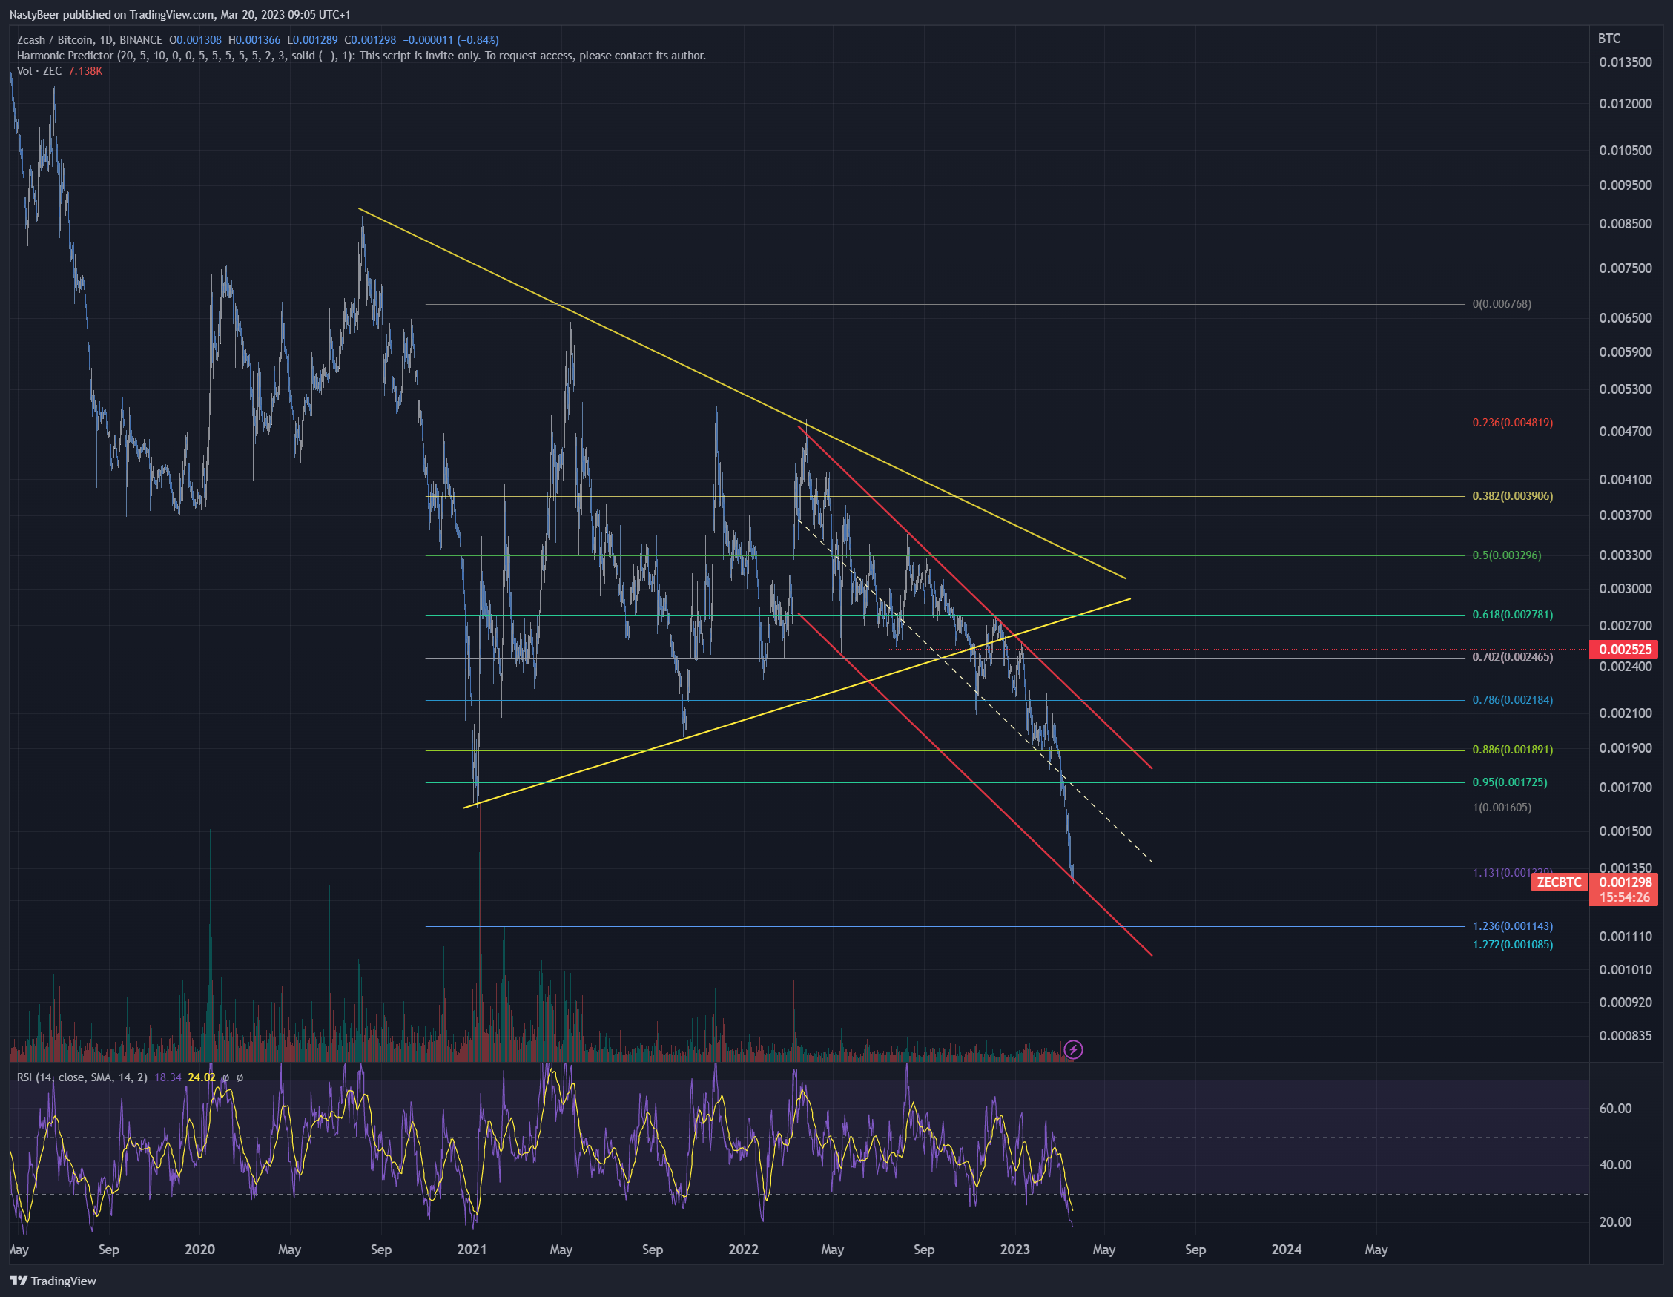Click the 0.009500 price axis label

(1626, 185)
